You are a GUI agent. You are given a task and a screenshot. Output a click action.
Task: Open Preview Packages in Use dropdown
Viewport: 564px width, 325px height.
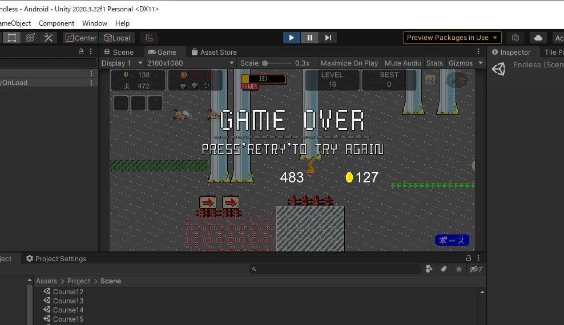pyautogui.click(x=452, y=38)
